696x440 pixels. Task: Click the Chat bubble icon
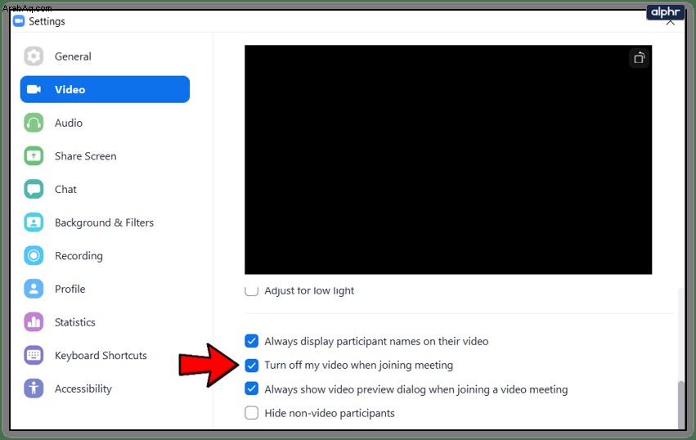click(34, 189)
